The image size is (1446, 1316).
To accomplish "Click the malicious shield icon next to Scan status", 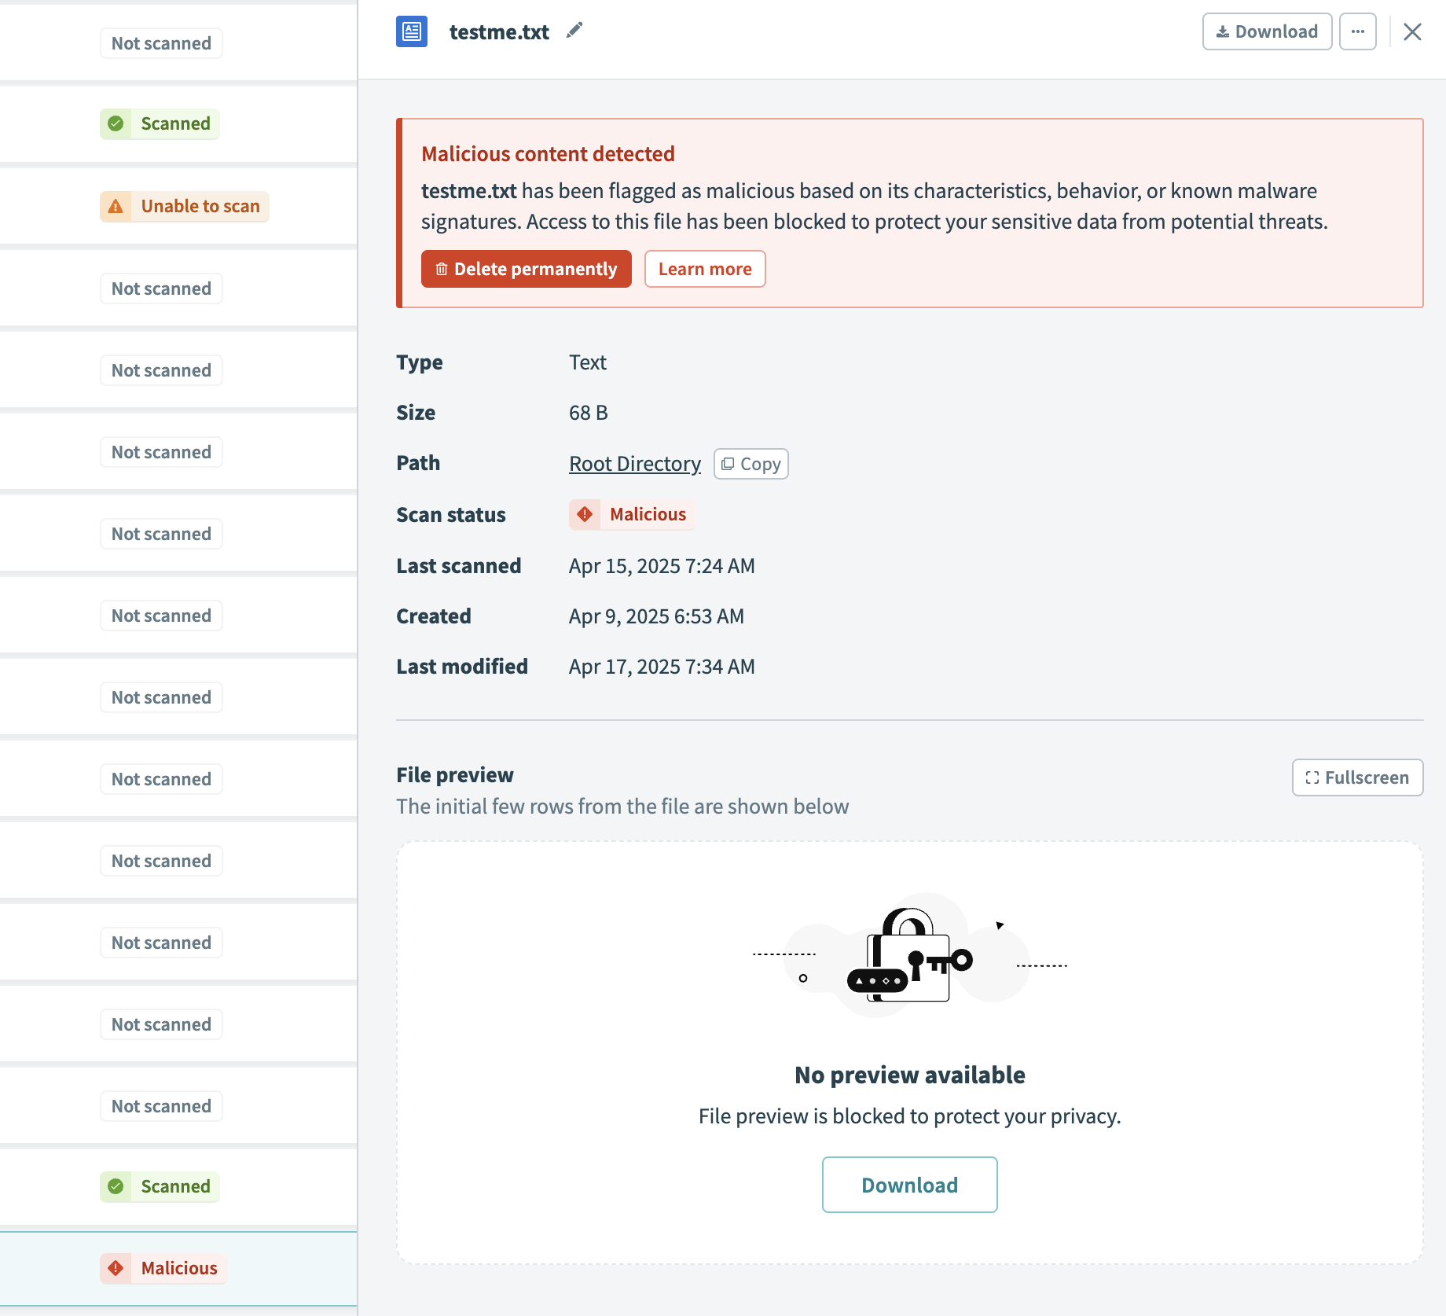I will coord(585,514).
